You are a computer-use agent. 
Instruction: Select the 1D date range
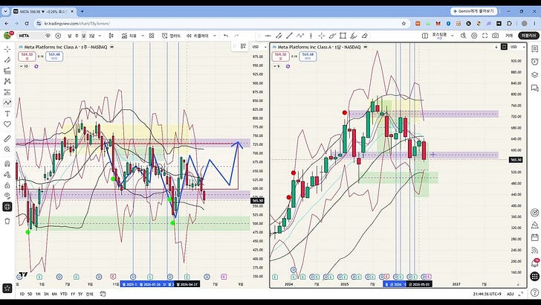coord(22,294)
